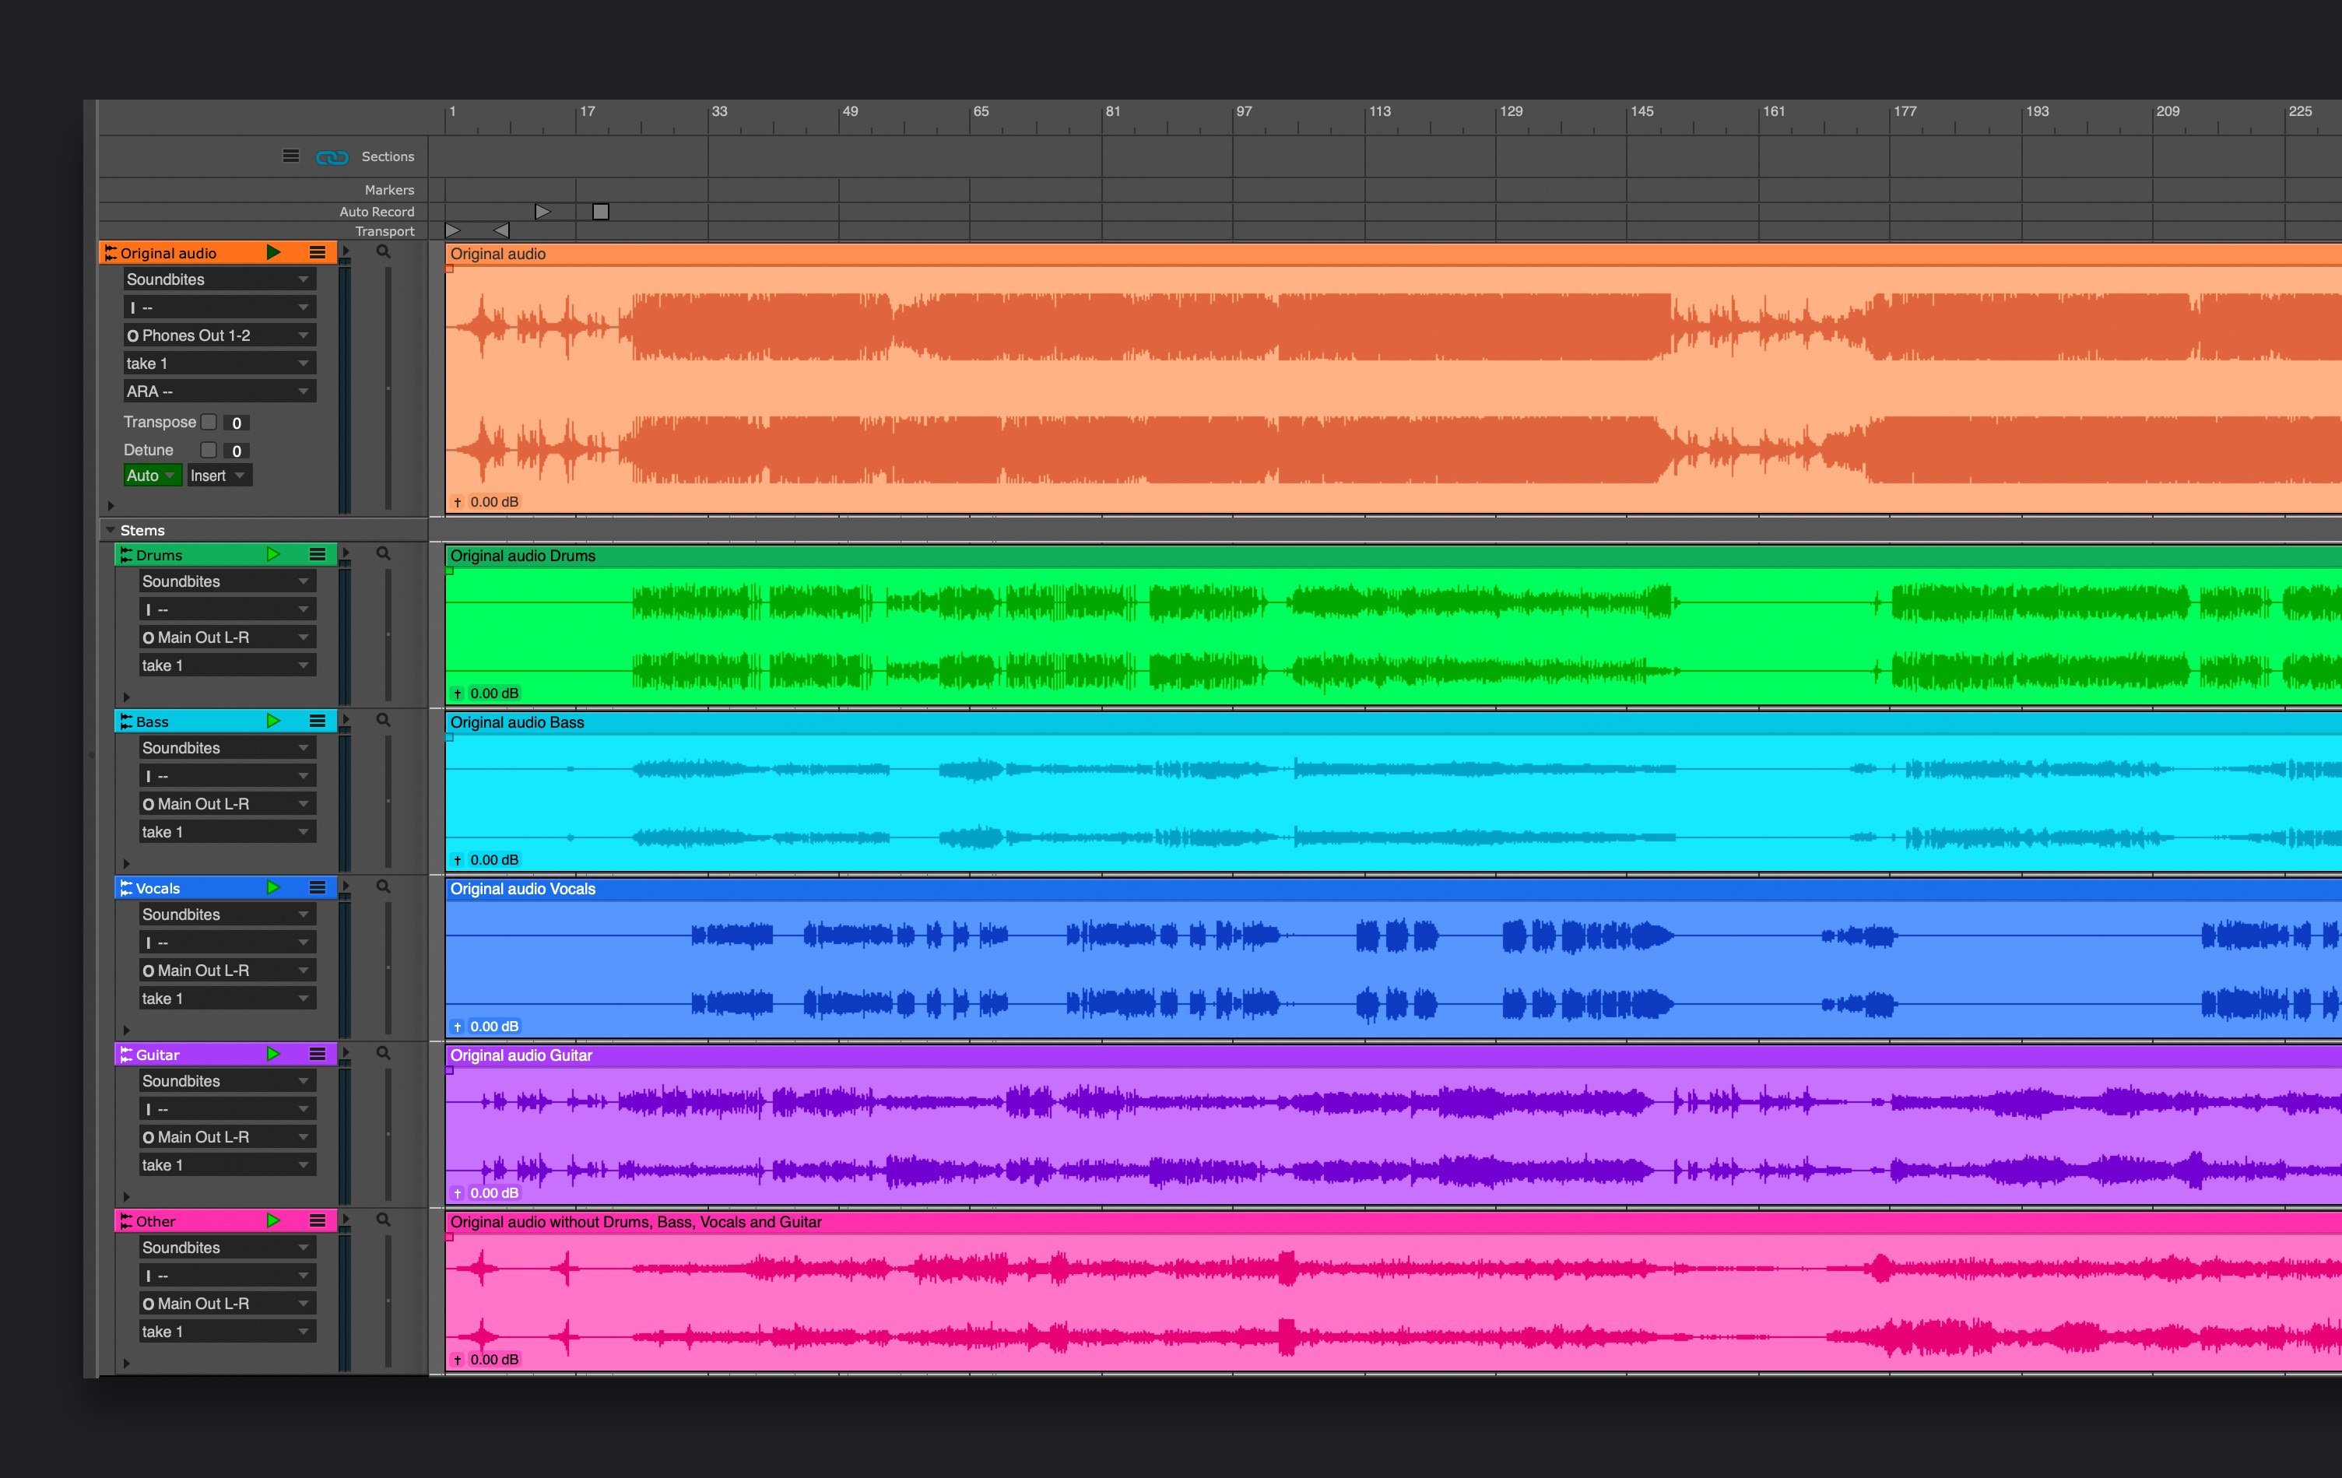Open the Drums track settings menu icon
The height and width of the screenshot is (1478, 2342).
click(x=317, y=554)
